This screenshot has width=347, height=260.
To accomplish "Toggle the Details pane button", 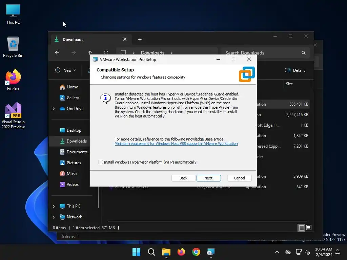I will pyautogui.click(x=295, y=70).
